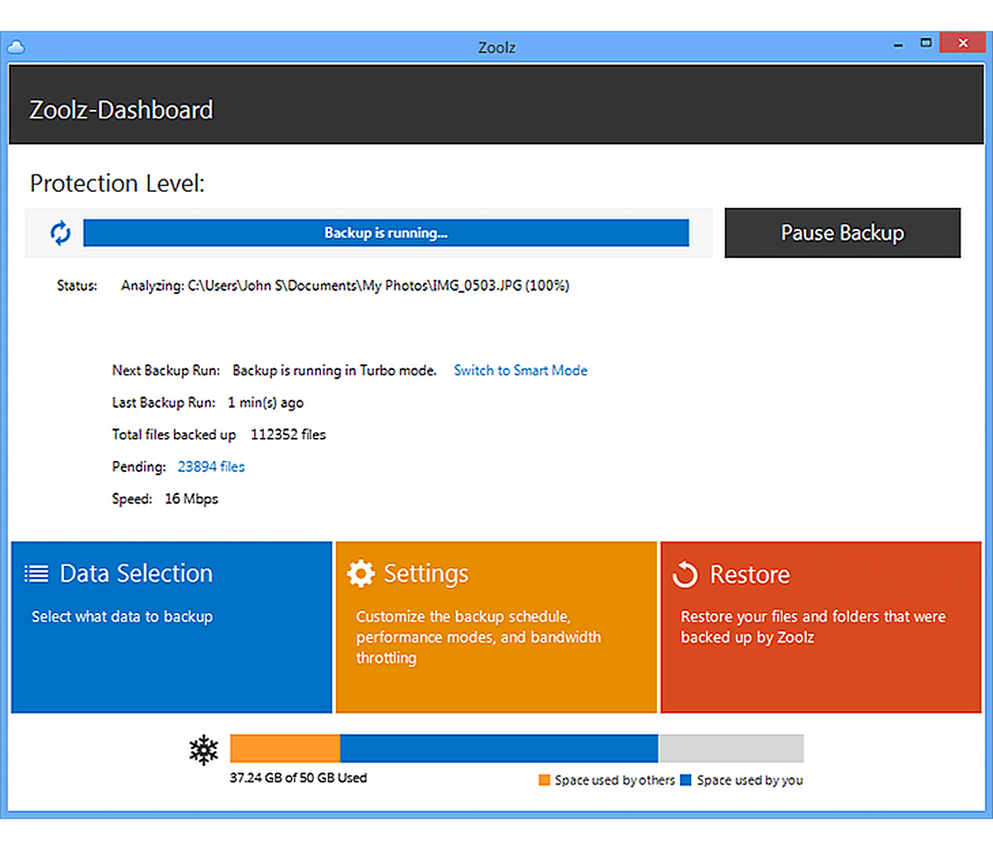
Task: Click the blue 'Space used by you' legend square
Action: click(685, 780)
